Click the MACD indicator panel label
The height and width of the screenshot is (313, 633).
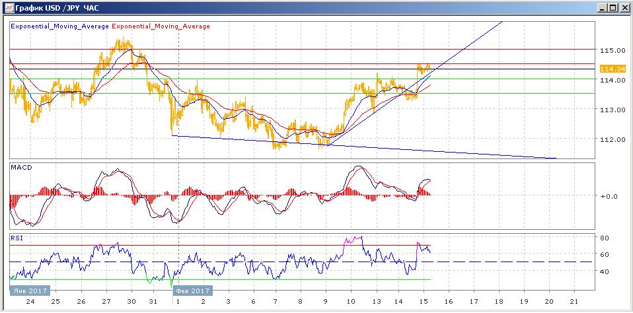(21, 168)
